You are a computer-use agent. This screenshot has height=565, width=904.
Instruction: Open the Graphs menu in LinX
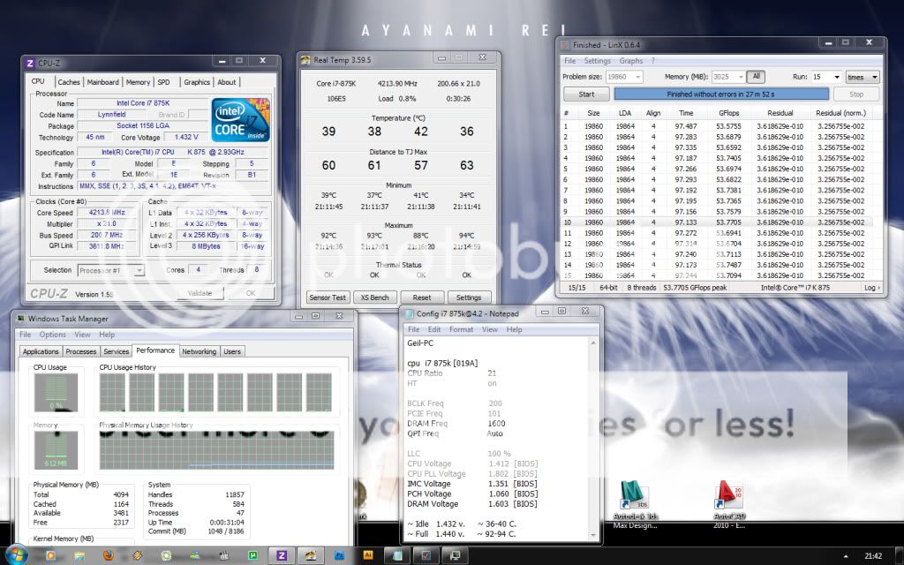tap(630, 61)
